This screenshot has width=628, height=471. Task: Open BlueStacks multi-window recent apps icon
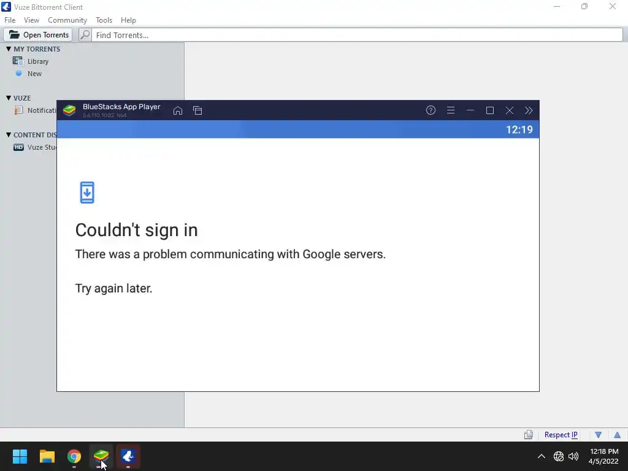197,110
